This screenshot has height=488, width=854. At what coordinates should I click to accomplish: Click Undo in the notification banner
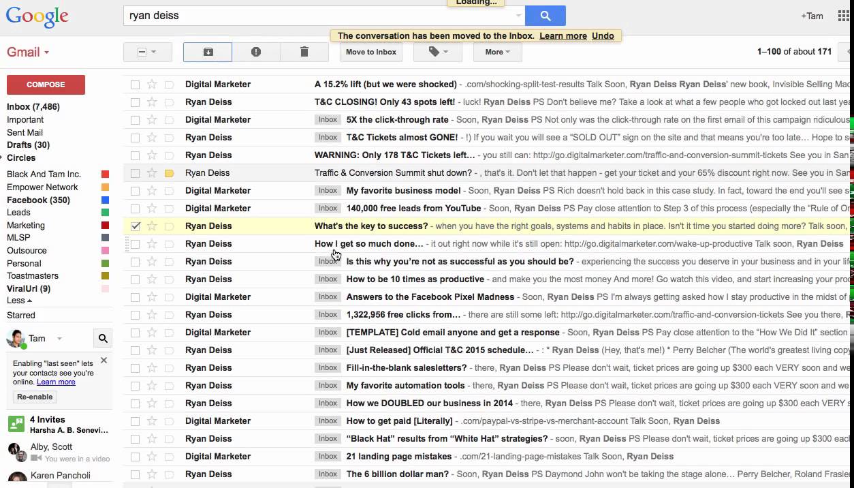pos(603,36)
